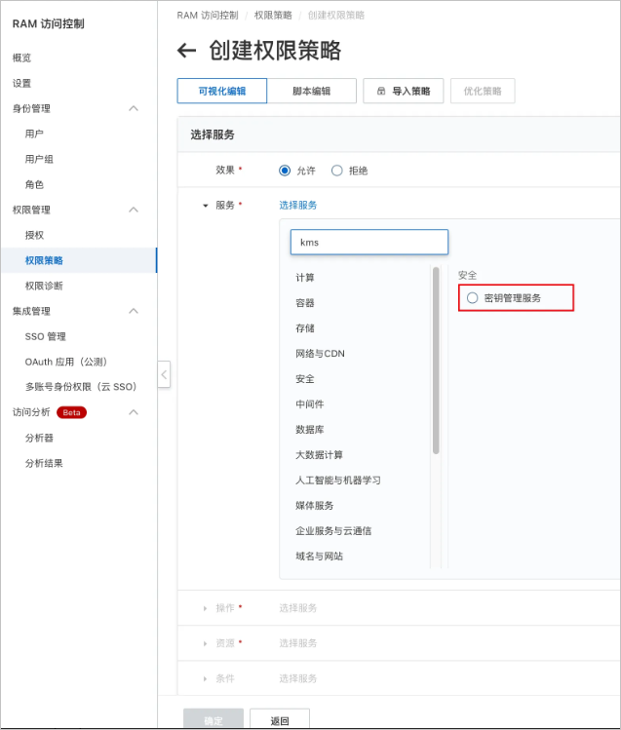Viewport: 621px width, 730px height.
Task: Click 权限策略 in the breadcrumb
Action: [x=273, y=16]
